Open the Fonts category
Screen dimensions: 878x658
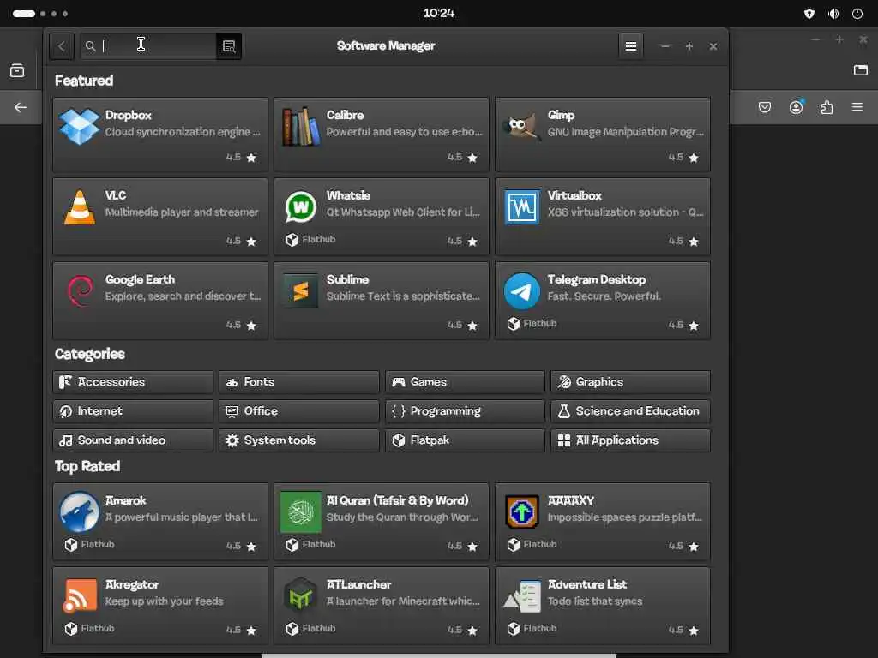[299, 382]
